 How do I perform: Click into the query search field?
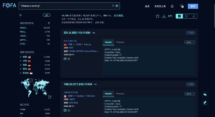pyautogui.click(x=64, y=6)
